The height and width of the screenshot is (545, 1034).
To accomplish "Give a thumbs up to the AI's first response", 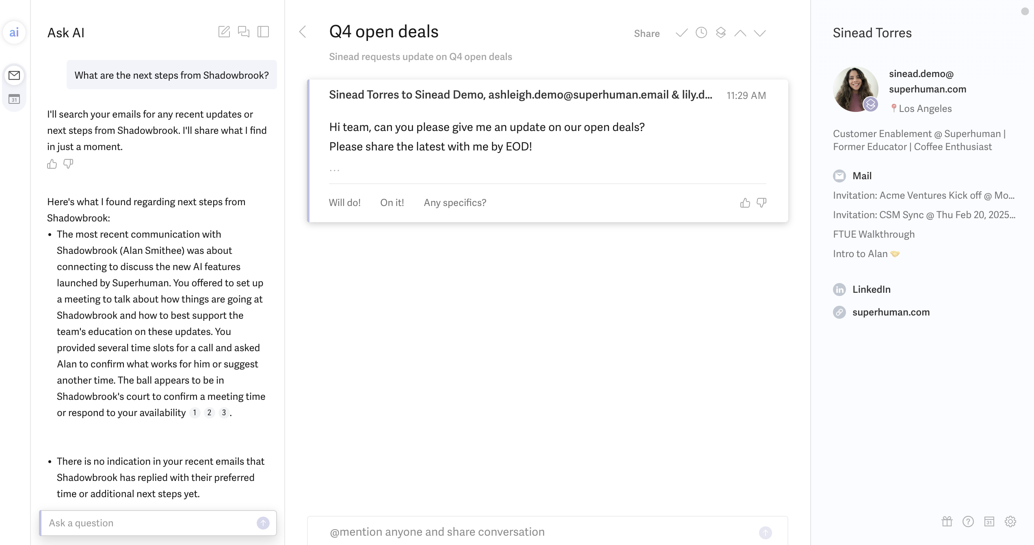I will 52,164.
